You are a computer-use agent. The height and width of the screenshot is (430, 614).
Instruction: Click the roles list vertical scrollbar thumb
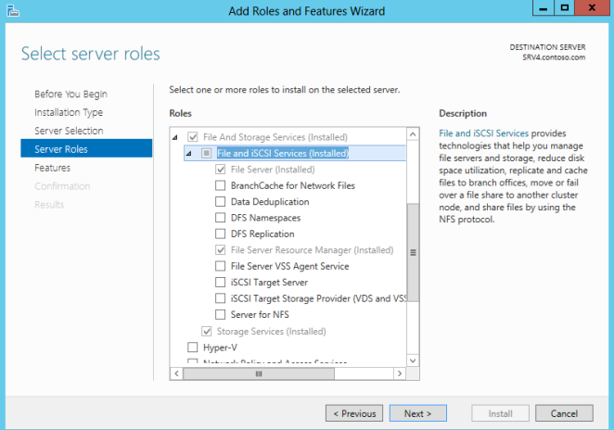pyautogui.click(x=414, y=250)
